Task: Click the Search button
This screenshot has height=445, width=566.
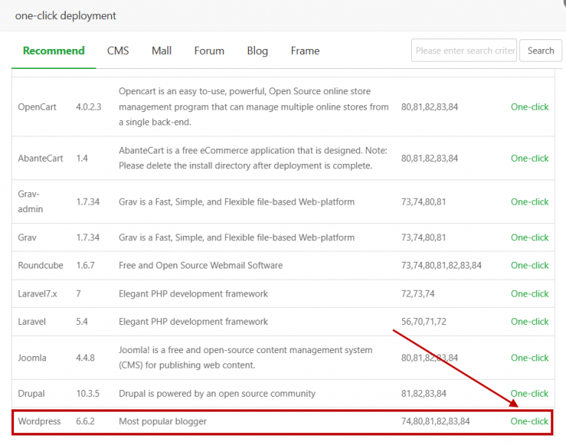Action: tap(540, 50)
